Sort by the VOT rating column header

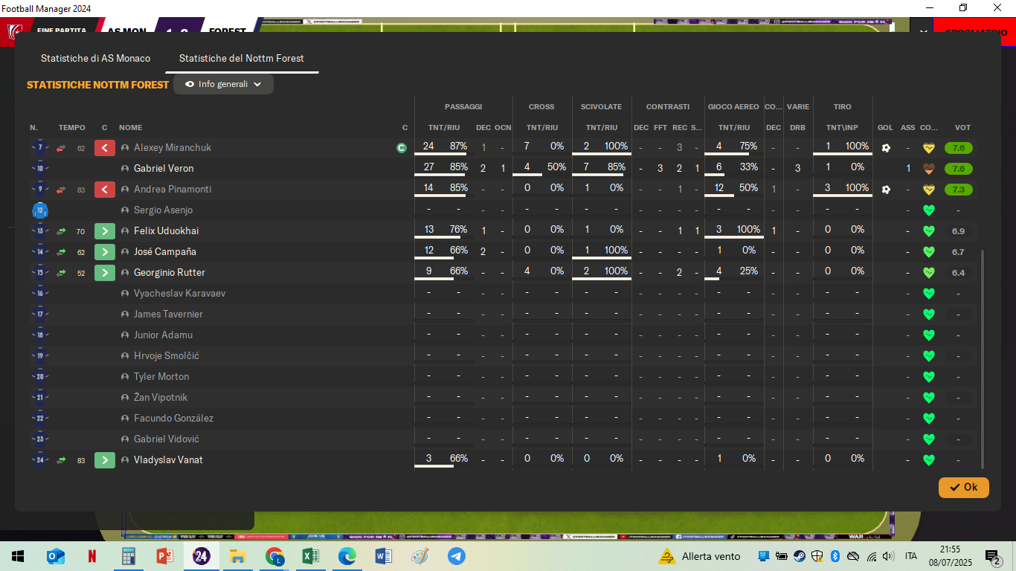(x=962, y=128)
